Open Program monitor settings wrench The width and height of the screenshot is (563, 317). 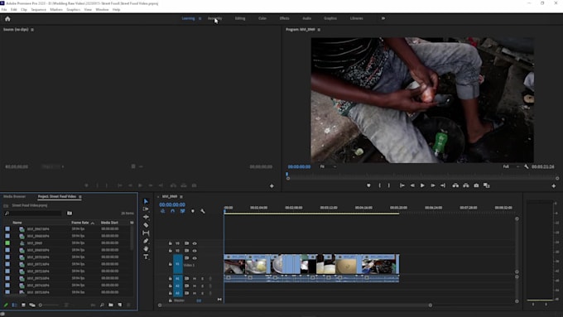(527, 166)
